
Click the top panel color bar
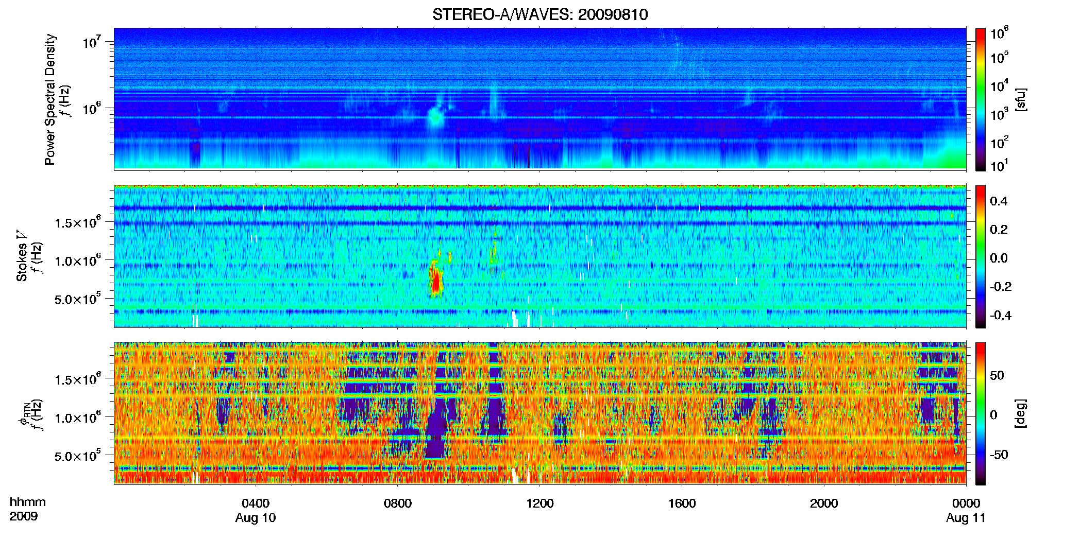tap(981, 99)
